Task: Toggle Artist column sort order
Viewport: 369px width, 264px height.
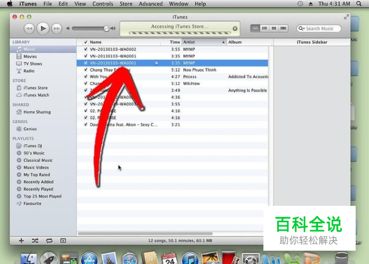Action: (x=204, y=42)
